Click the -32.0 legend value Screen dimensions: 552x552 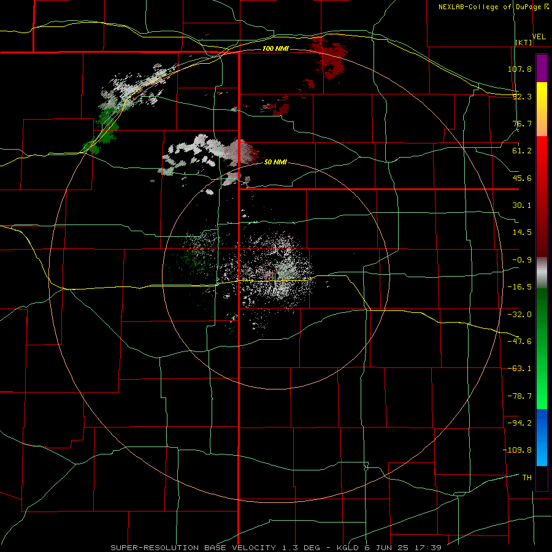click(519, 315)
